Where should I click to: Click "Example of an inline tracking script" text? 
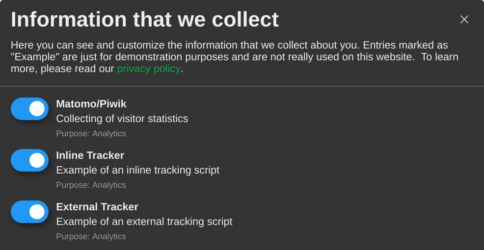pos(138,170)
